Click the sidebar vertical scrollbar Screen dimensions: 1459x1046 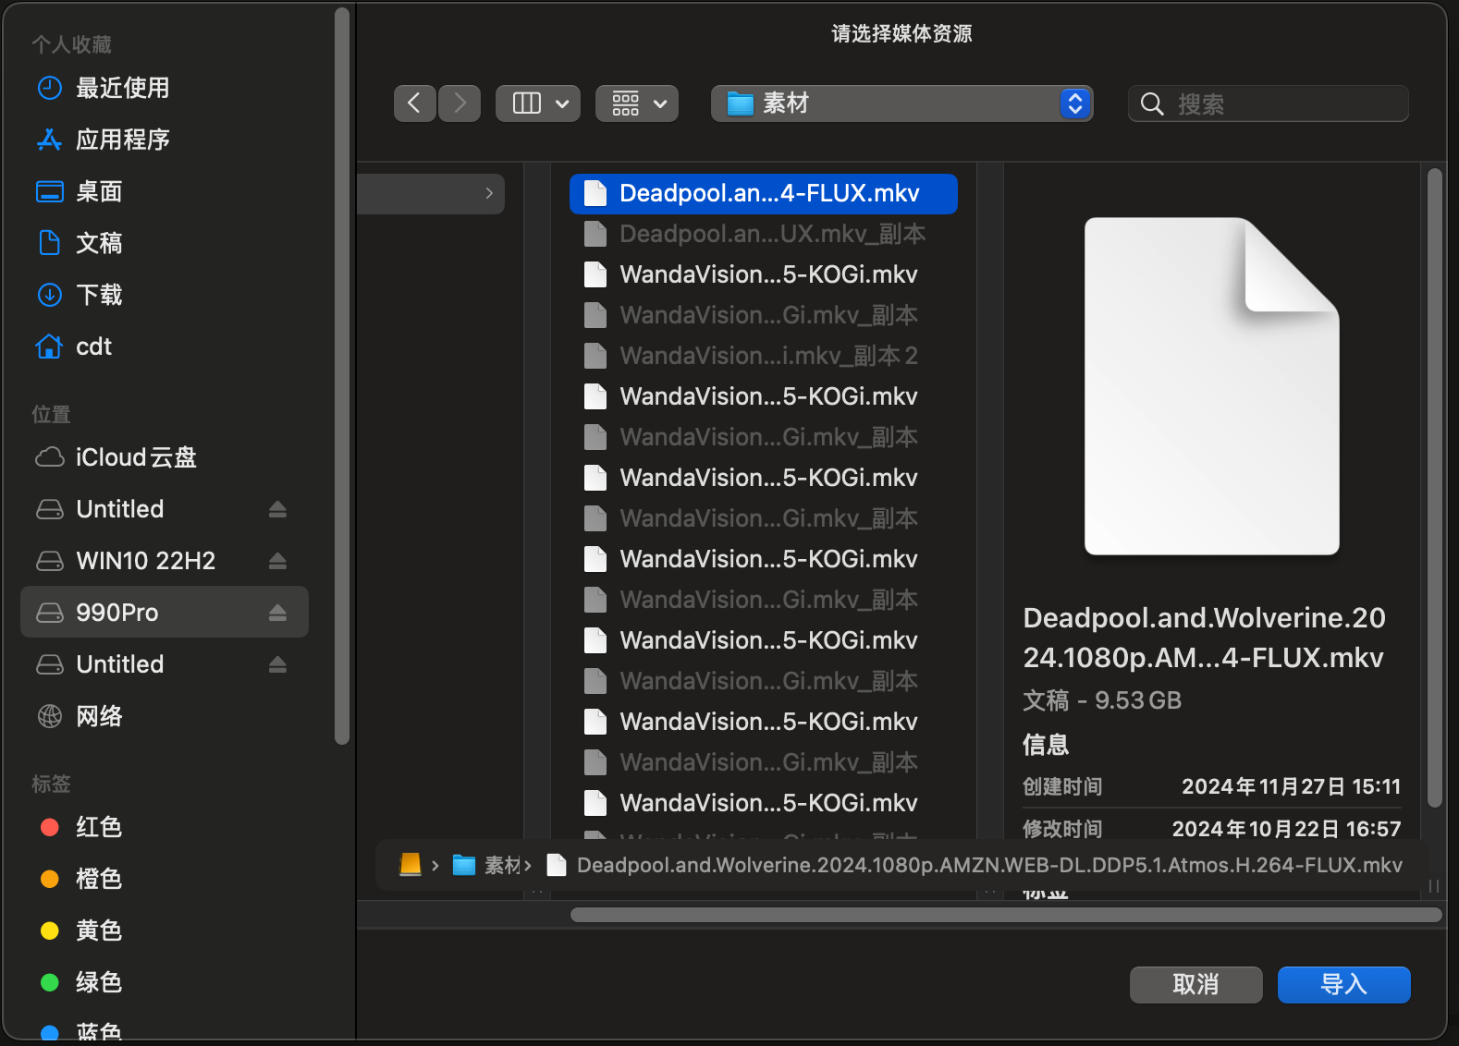(x=342, y=374)
